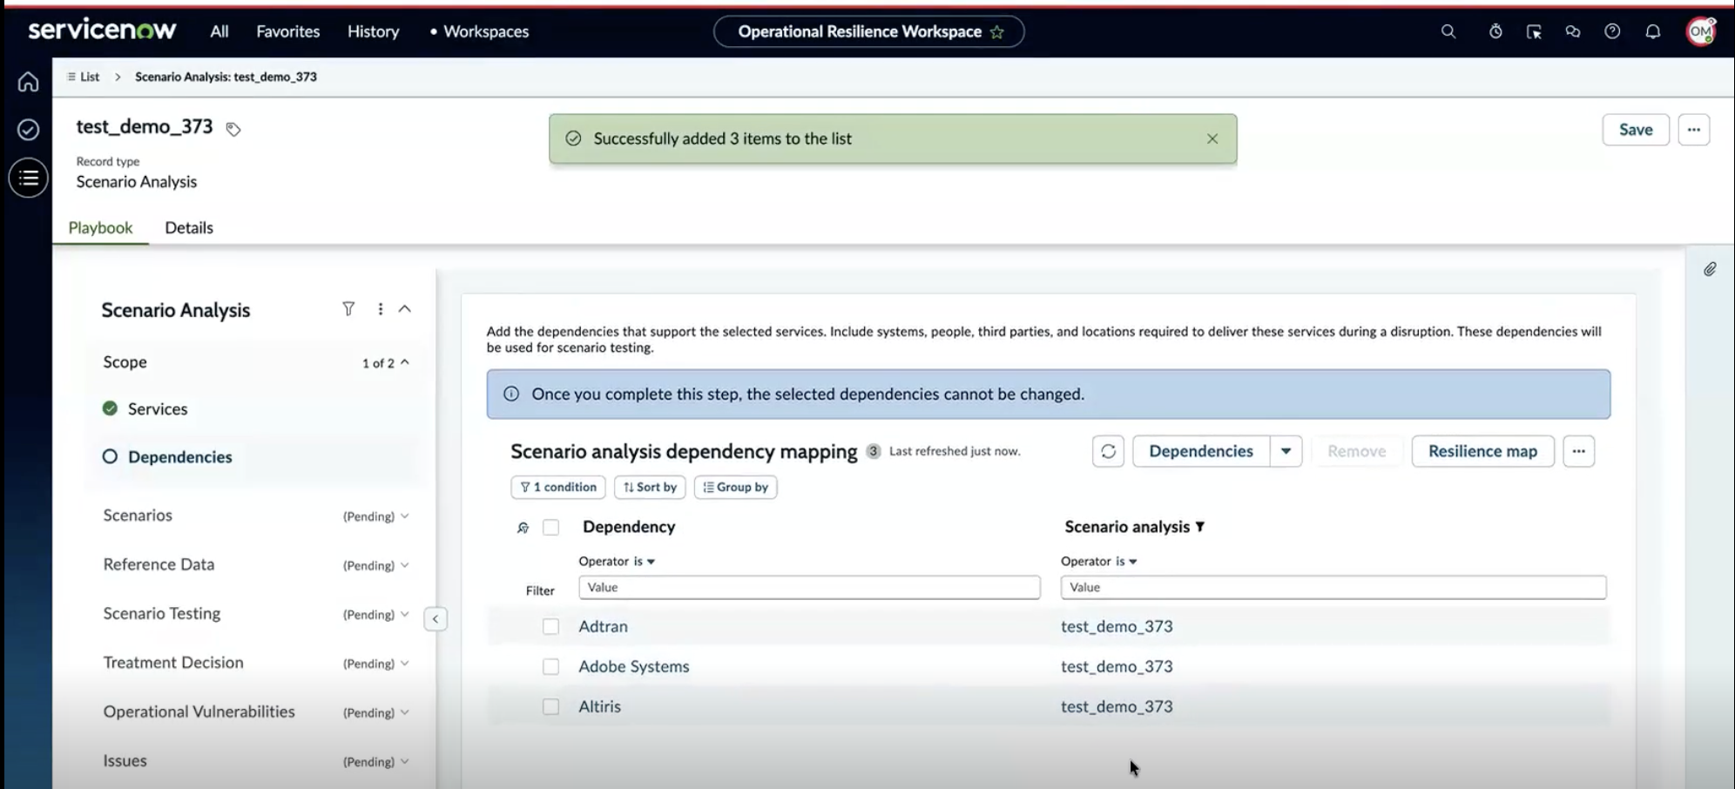This screenshot has width=1735, height=789.
Task: Refresh the dependency mapping list
Action: 1108,451
